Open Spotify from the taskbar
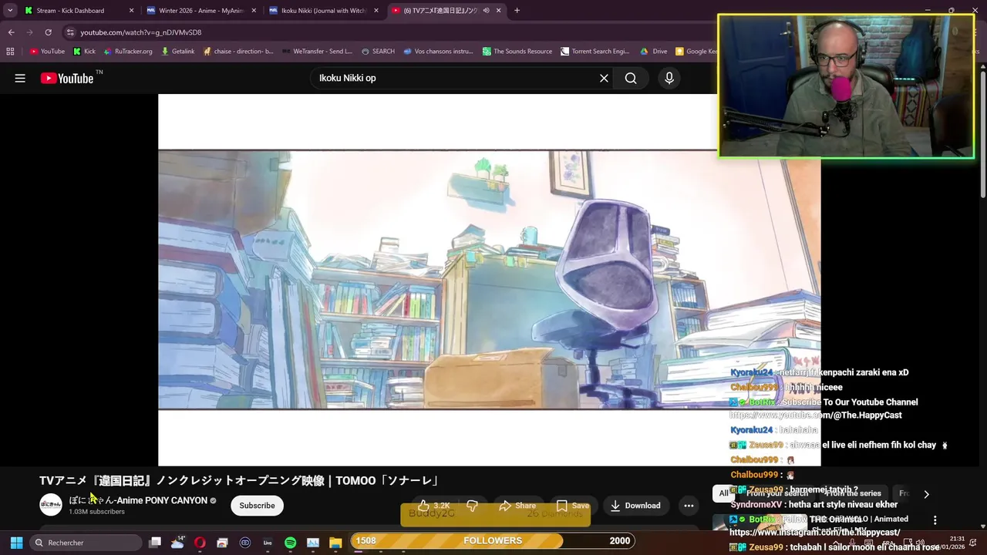Image resolution: width=987 pixels, height=555 pixels. (x=290, y=543)
